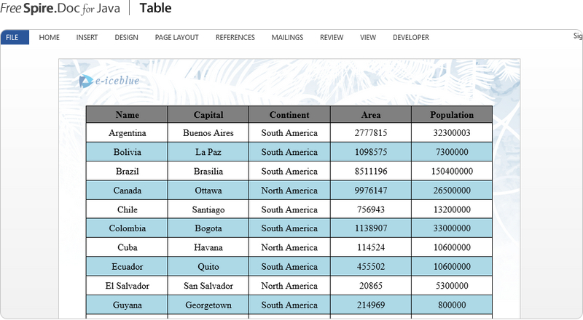Click the Argentina cell
The height and width of the screenshot is (320, 583).
127,133
